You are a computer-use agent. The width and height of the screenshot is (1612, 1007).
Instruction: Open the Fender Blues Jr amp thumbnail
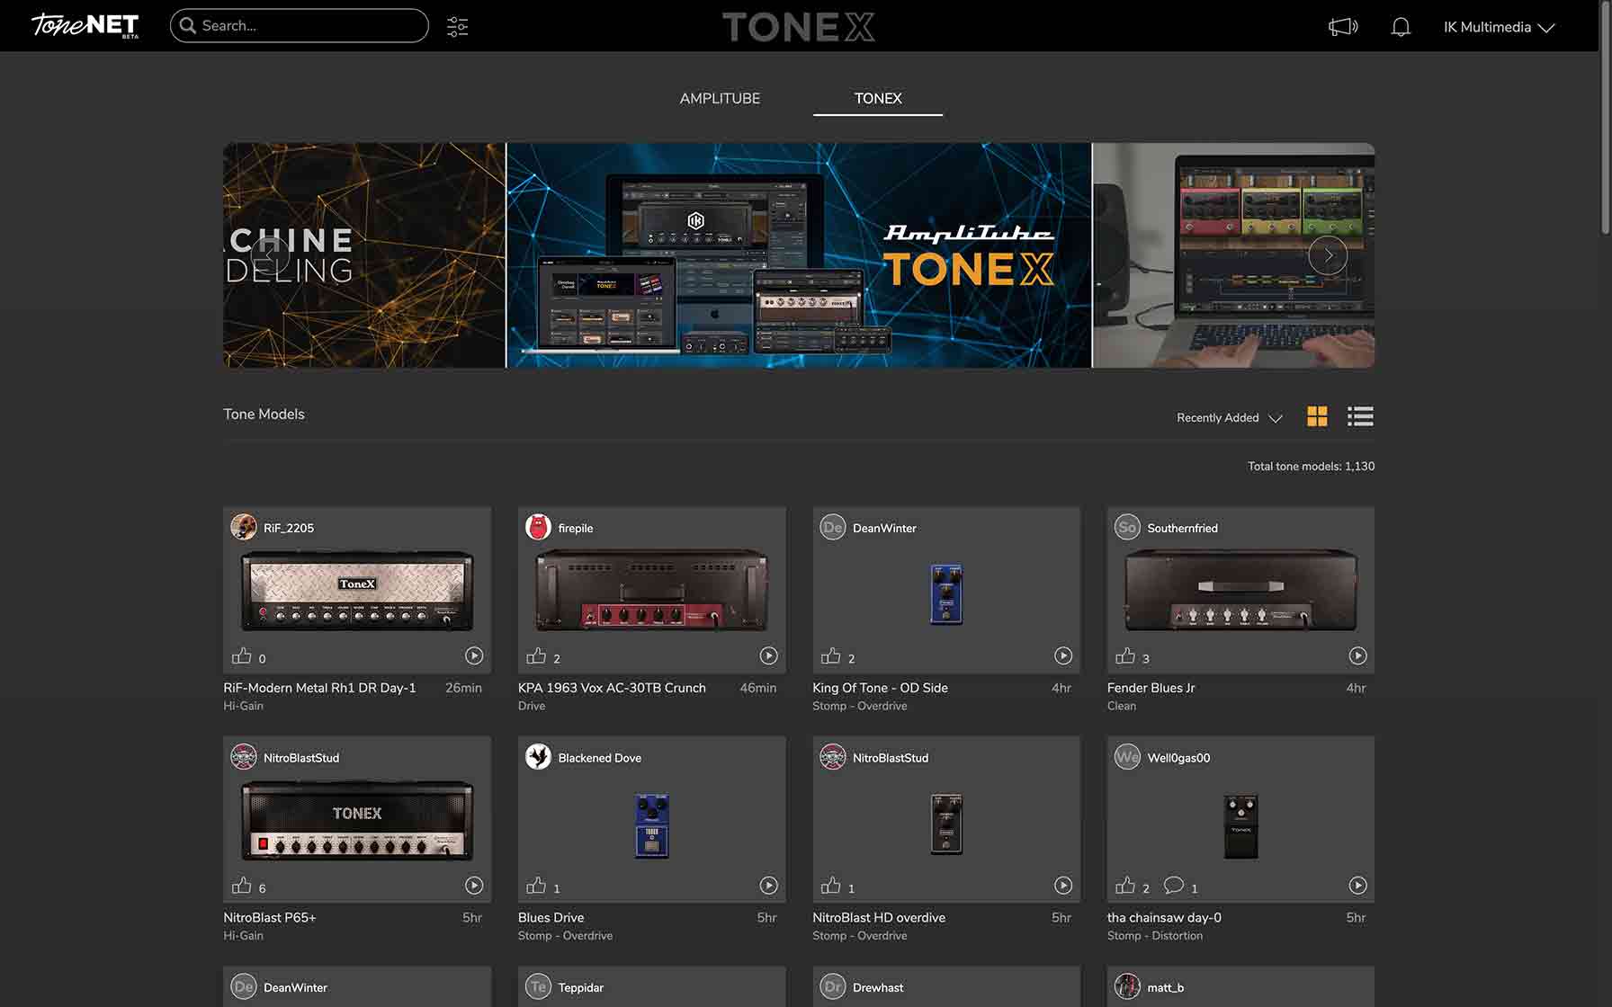pos(1240,590)
